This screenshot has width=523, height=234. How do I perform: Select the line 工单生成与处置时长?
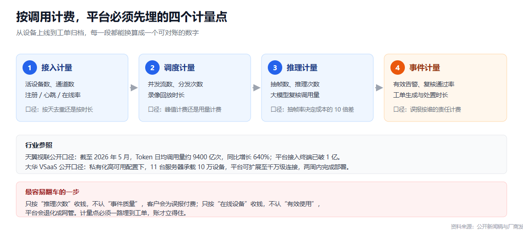tap(421, 95)
